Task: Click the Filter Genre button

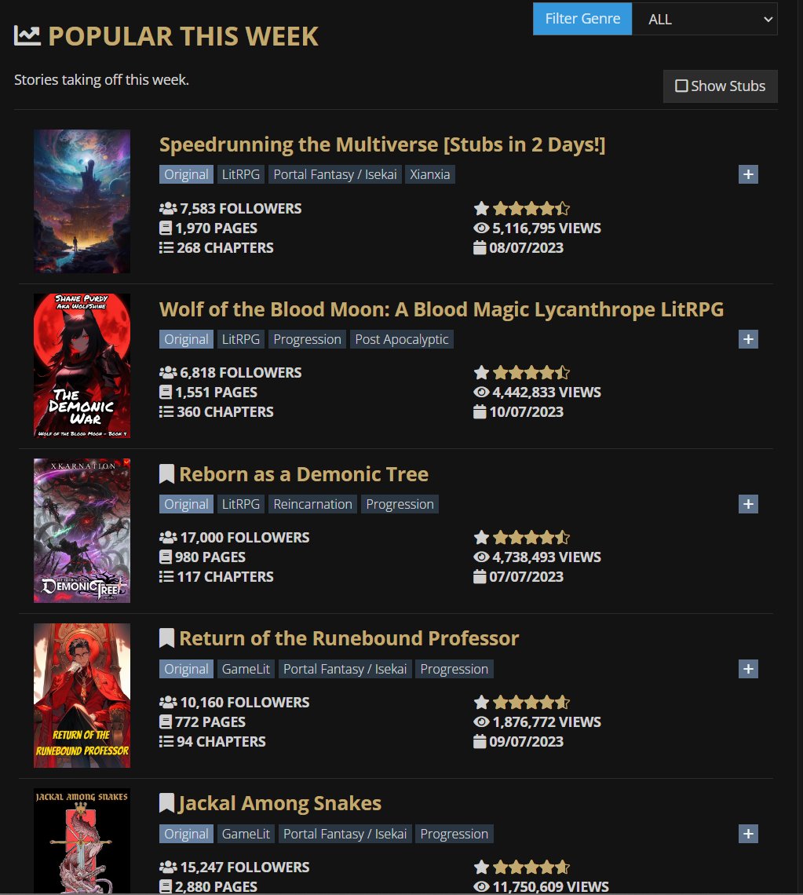Action: (x=582, y=19)
